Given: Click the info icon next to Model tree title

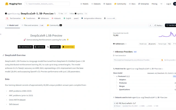Looking at the screenshot, I should point(163,69).
